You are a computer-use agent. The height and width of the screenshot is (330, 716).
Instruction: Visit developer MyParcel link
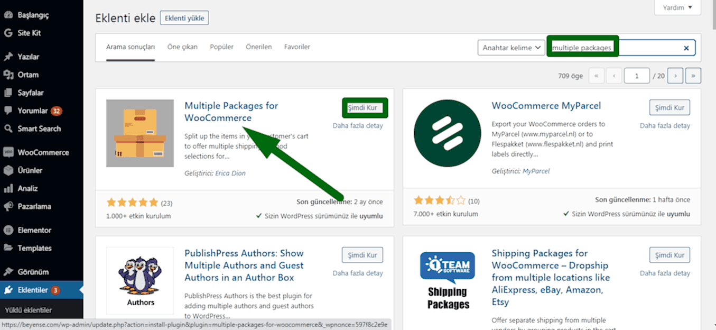536,171
